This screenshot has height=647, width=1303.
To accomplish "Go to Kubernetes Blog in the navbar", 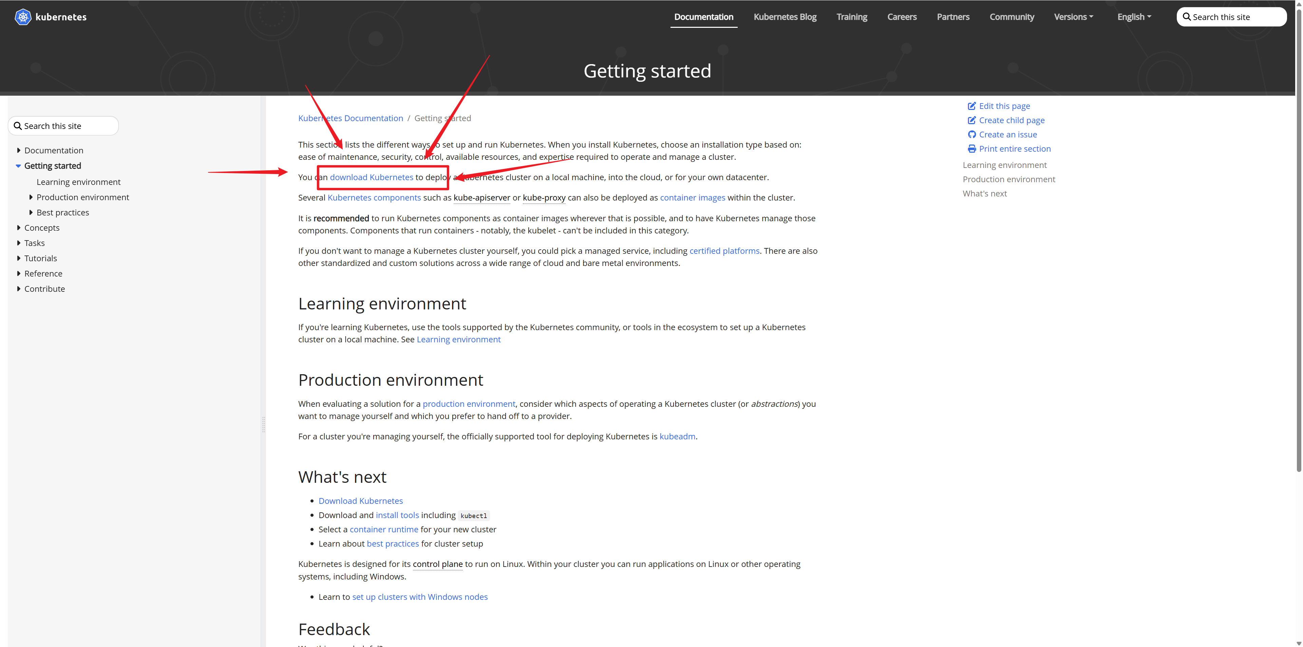I will [785, 17].
